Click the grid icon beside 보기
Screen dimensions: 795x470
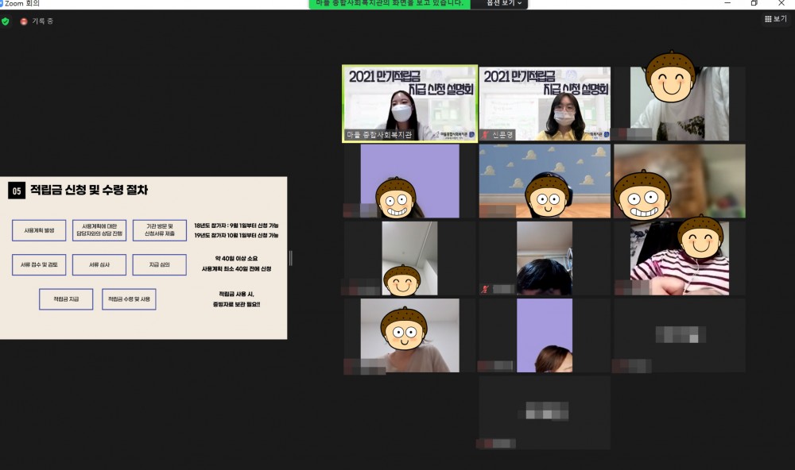768,19
